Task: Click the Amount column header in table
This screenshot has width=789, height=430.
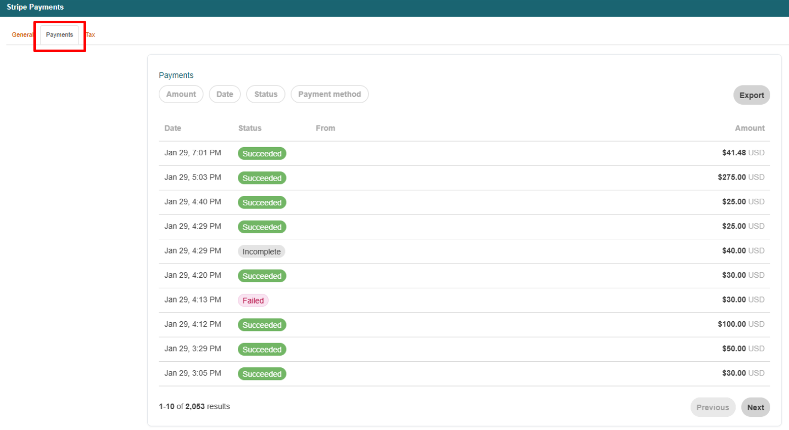Action: click(750, 128)
